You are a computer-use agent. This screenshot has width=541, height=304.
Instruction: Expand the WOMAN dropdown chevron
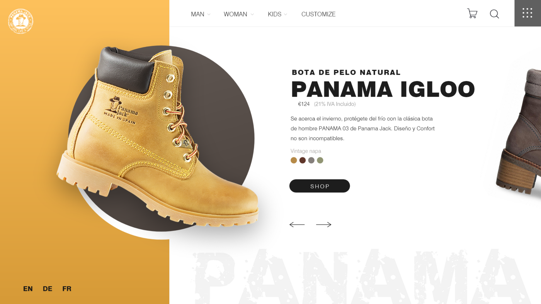click(252, 15)
